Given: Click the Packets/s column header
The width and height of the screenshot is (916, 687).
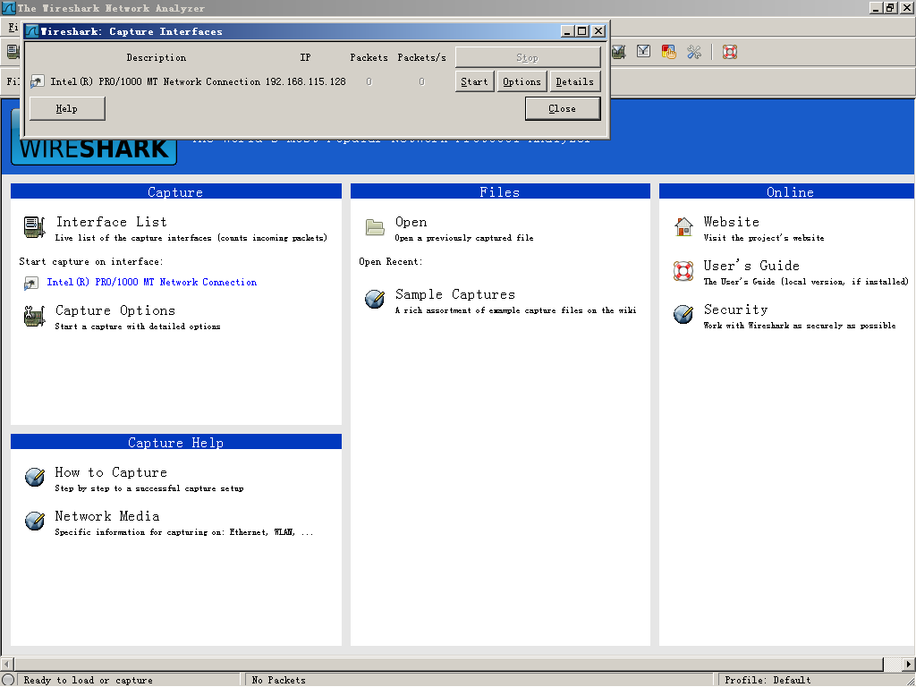Looking at the screenshot, I should click(422, 58).
